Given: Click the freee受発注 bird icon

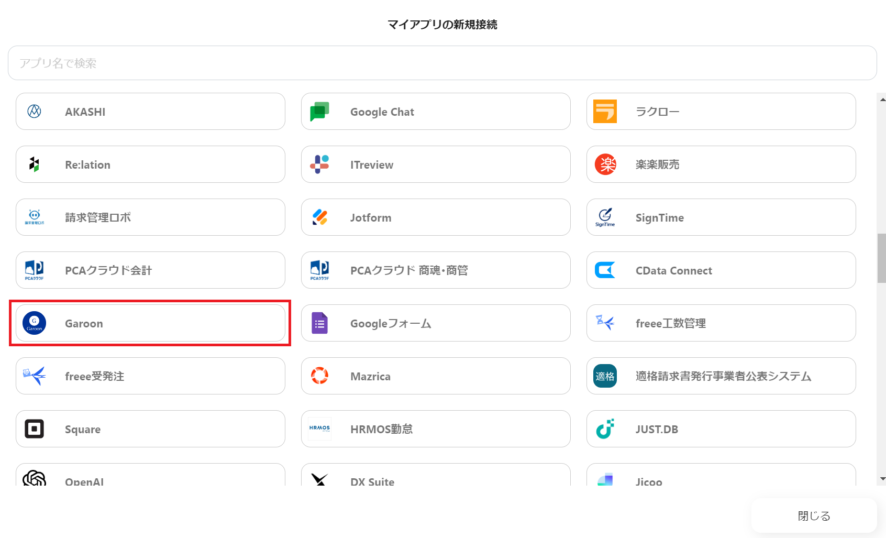Looking at the screenshot, I should [x=35, y=376].
